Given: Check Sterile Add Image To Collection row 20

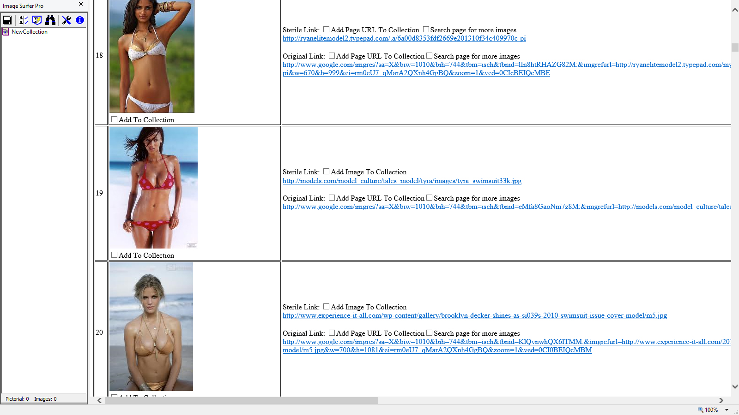Looking at the screenshot, I should pos(326,307).
